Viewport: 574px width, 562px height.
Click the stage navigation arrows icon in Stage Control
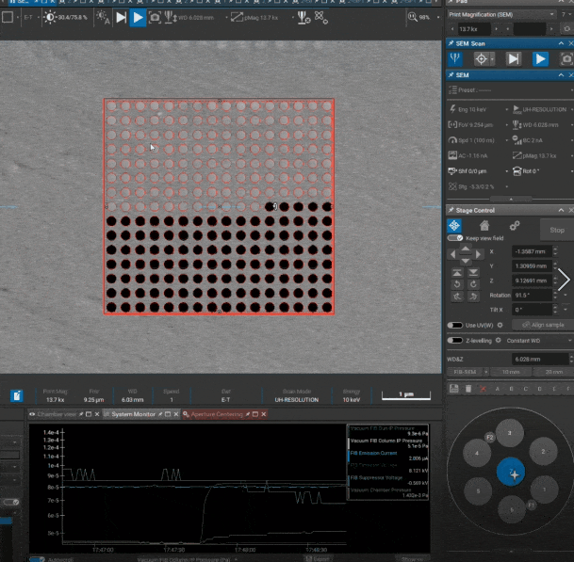454,226
